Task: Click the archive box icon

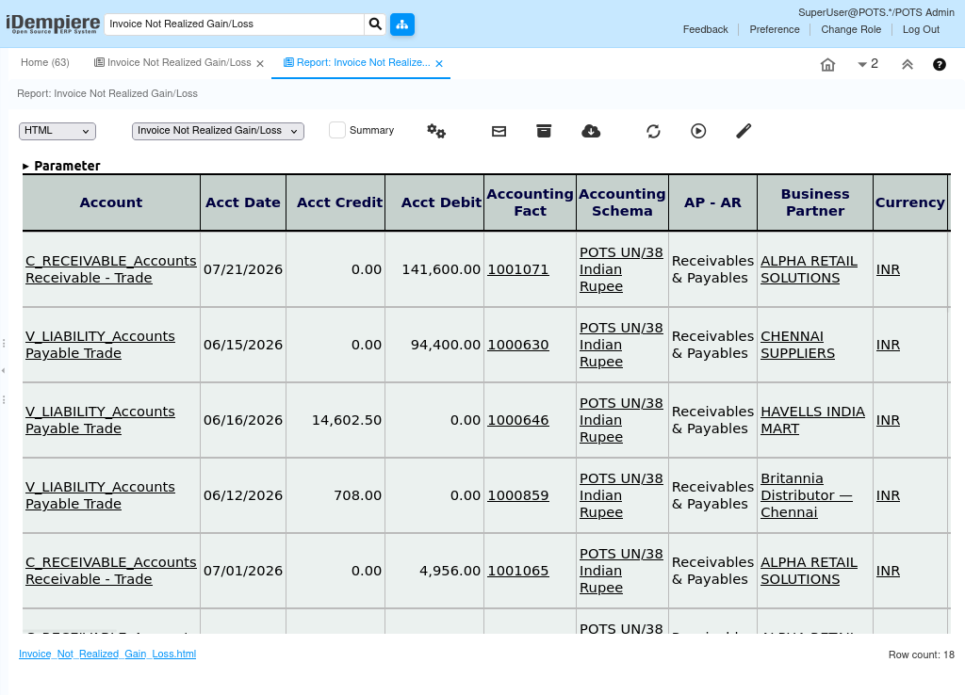Action: (544, 131)
